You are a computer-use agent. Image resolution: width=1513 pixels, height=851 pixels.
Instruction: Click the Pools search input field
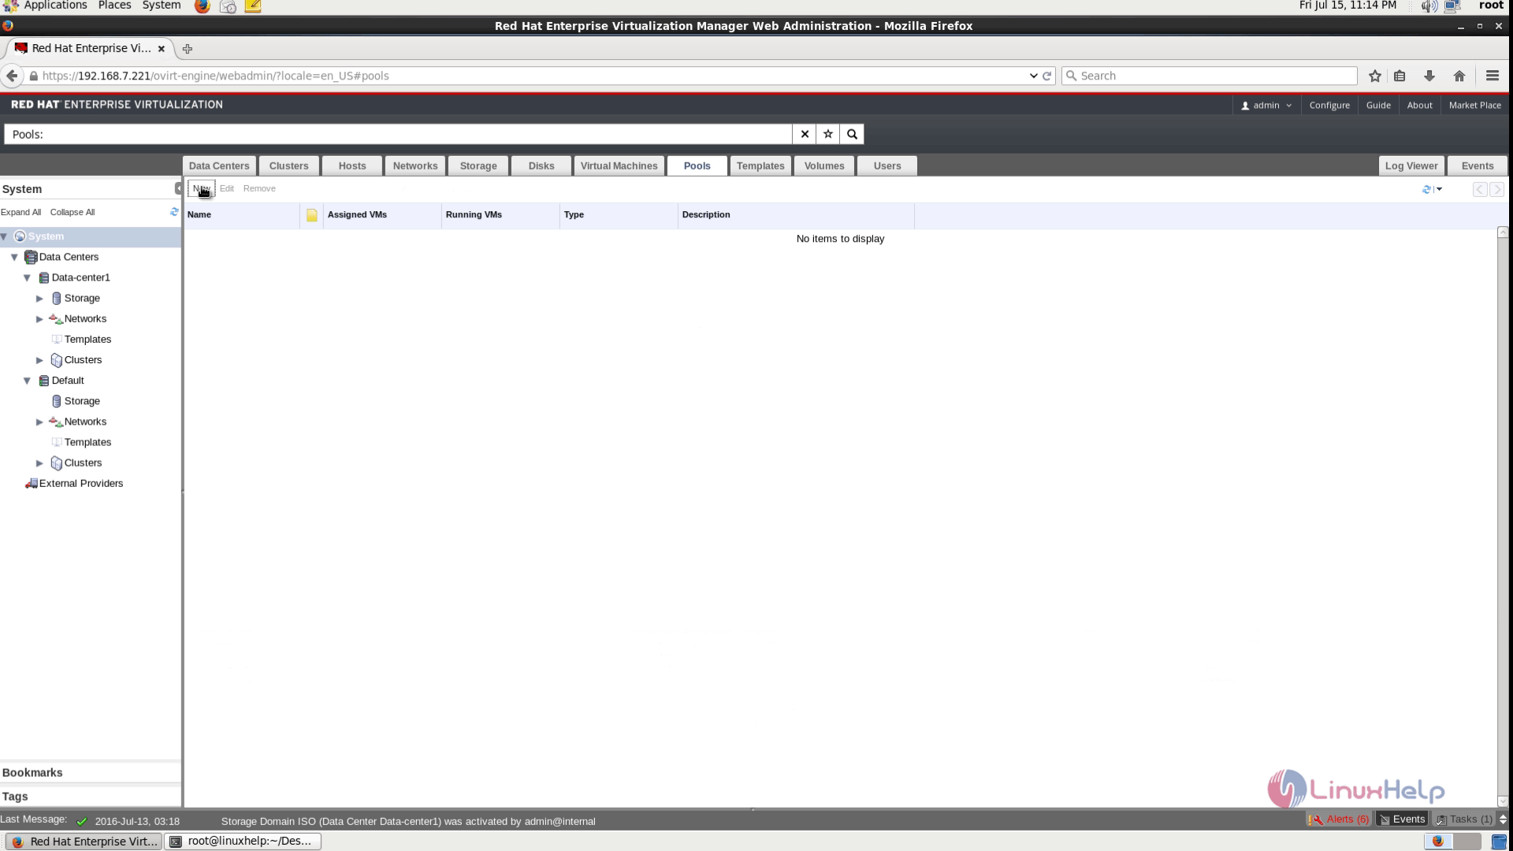[x=398, y=134]
